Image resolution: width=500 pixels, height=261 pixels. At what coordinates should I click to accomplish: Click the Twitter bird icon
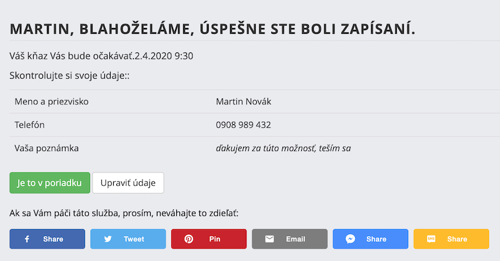point(107,239)
